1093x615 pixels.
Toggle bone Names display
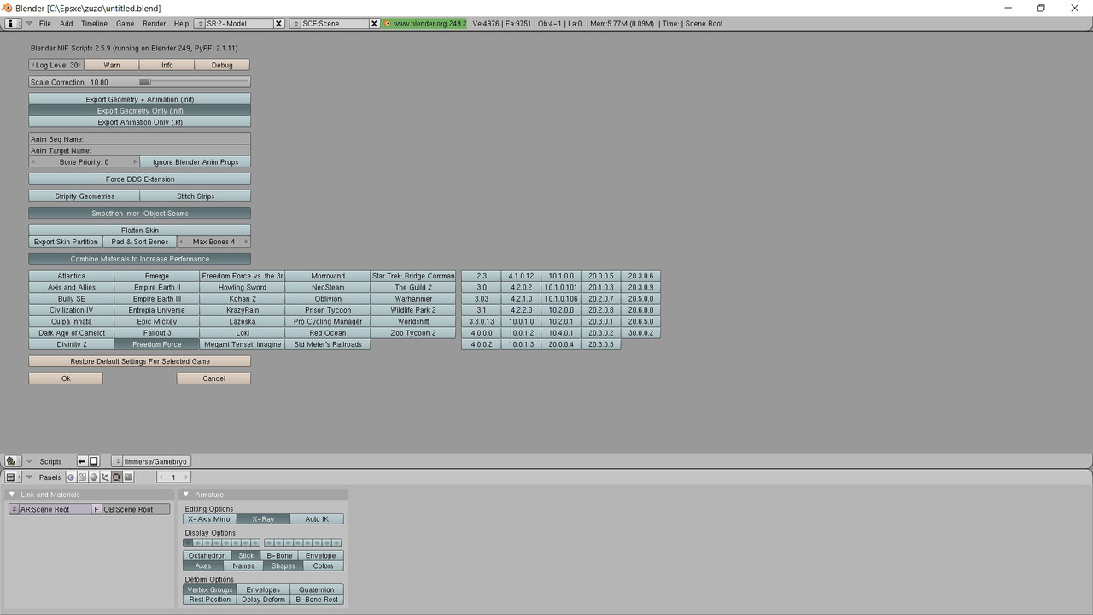click(243, 566)
